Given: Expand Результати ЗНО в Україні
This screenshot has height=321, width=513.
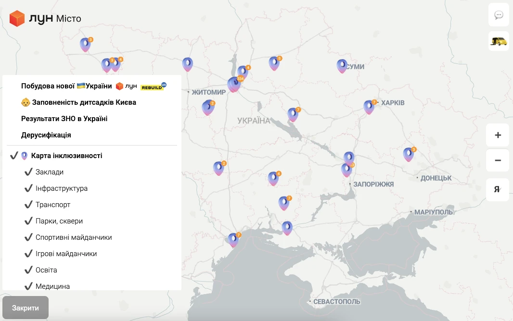Looking at the screenshot, I should (x=64, y=119).
